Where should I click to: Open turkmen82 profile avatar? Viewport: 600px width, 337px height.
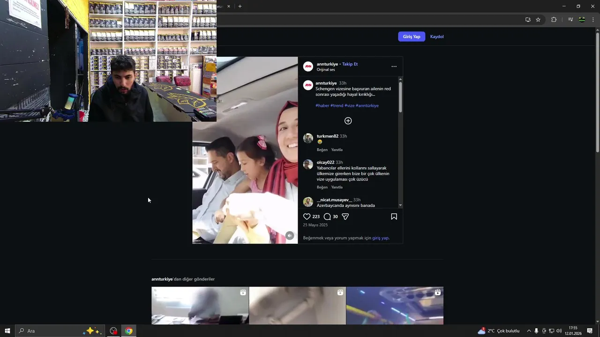pyautogui.click(x=308, y=138)
